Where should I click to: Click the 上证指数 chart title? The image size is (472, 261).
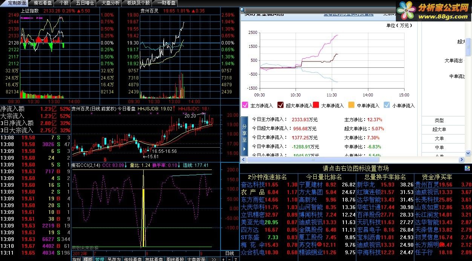[x=30, y=11]
